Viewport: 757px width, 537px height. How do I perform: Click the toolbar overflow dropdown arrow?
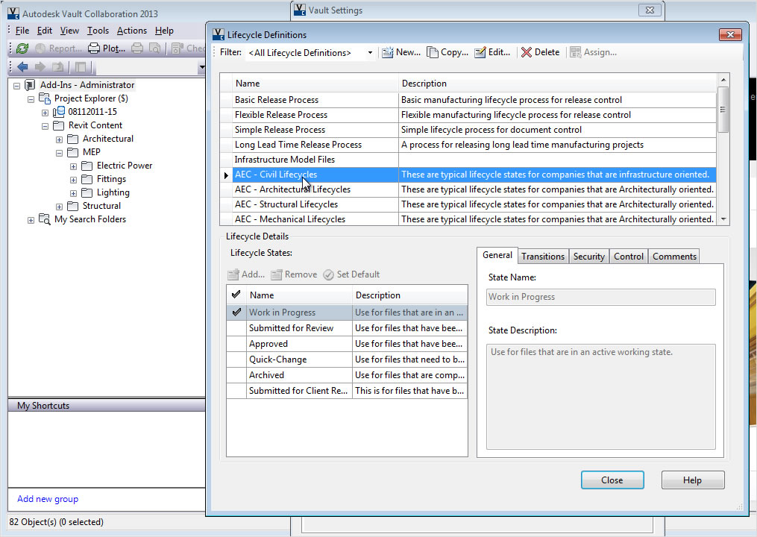201,68
